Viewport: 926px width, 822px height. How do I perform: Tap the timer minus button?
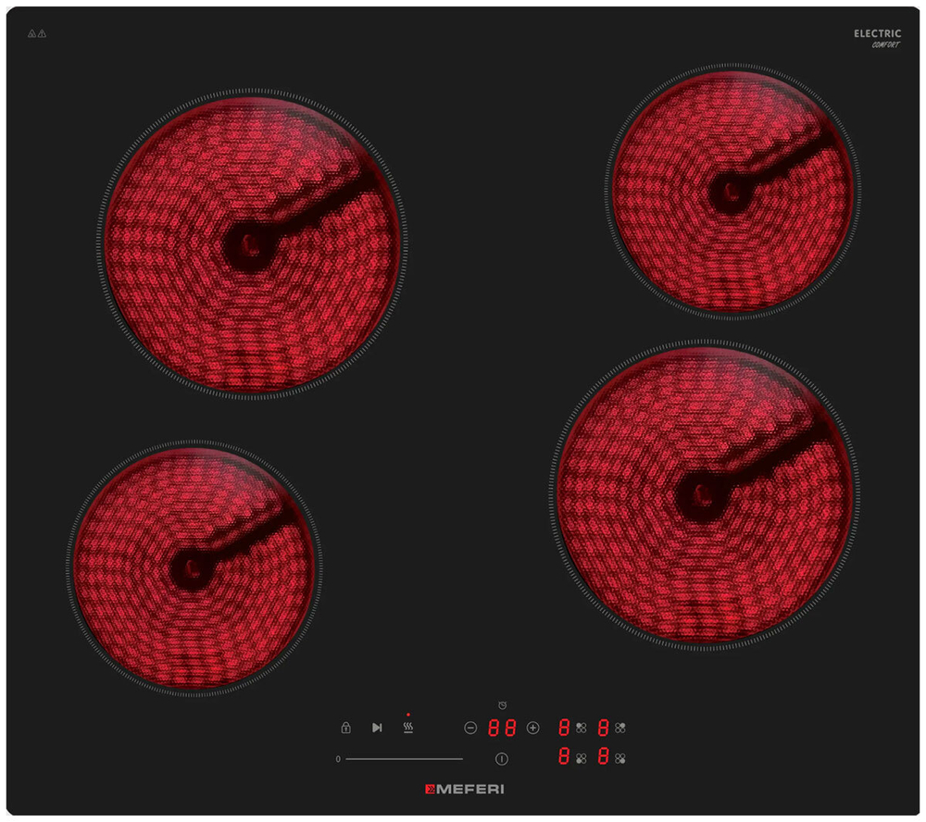(470, 729)
